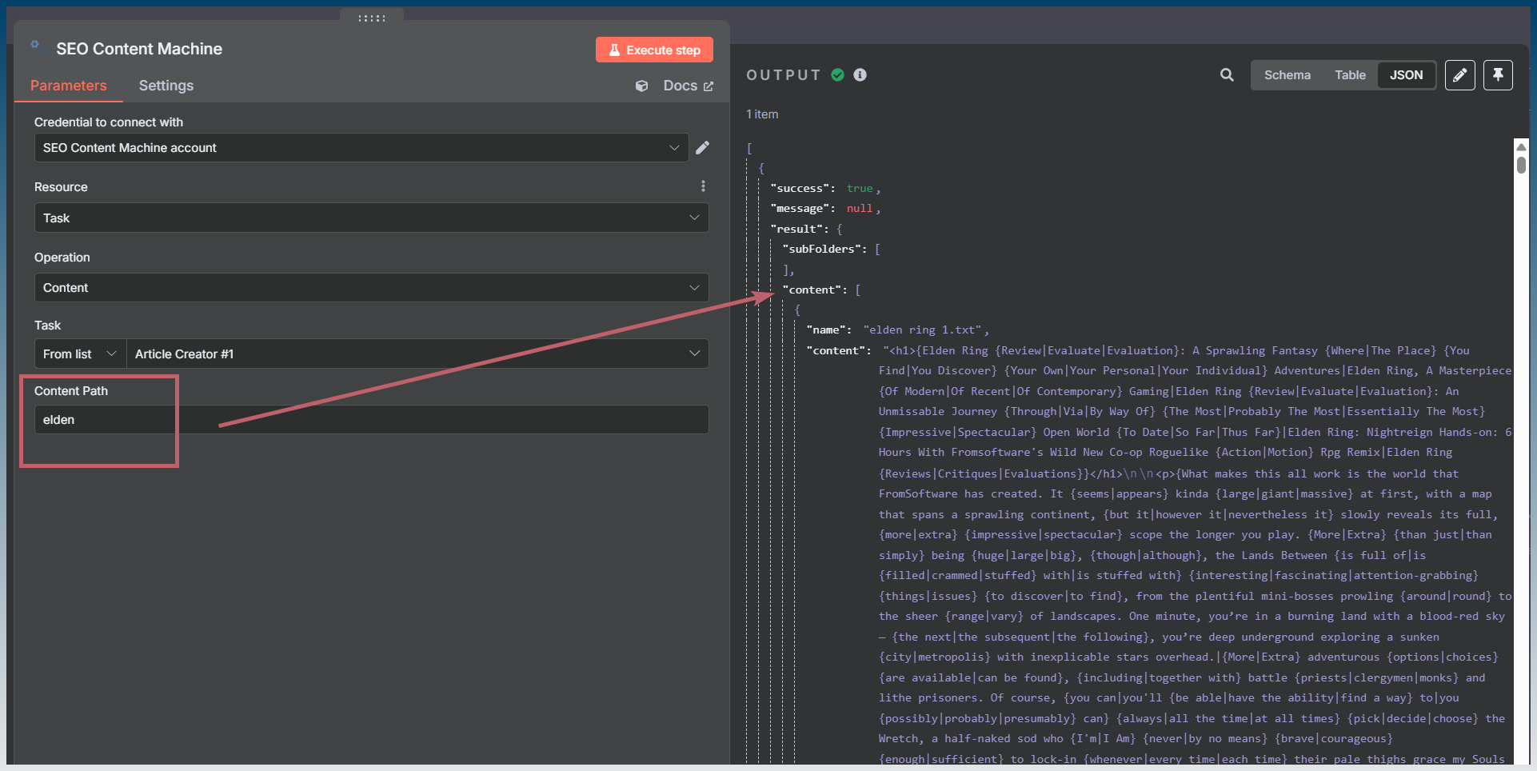Viewport: 1537px width, 771px height.
Task: Open the Article Creator #1 task dropdown
Action: coord(417,354)
